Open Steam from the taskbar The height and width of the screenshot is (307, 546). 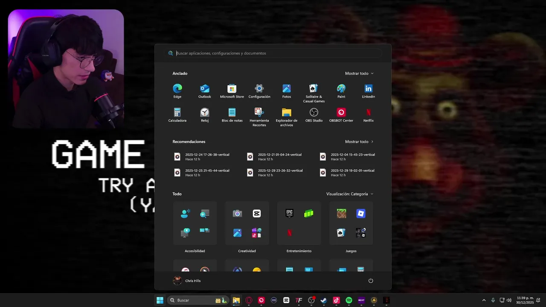[324, 300]
